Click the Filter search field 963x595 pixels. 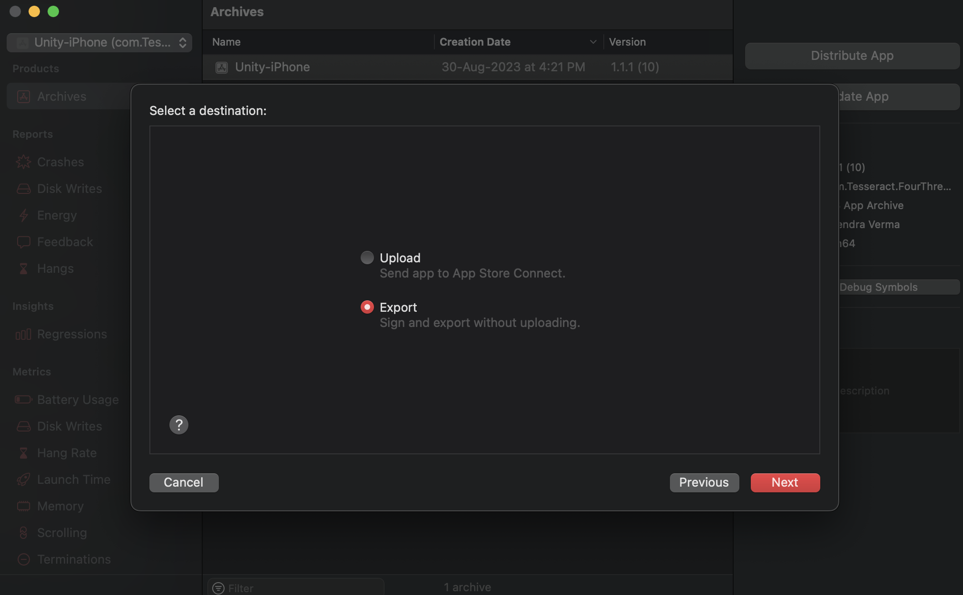[x=300, y=588]
